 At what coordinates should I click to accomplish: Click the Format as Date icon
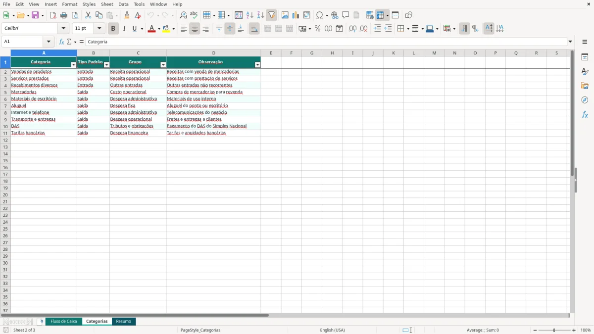[x=340, y=29]
